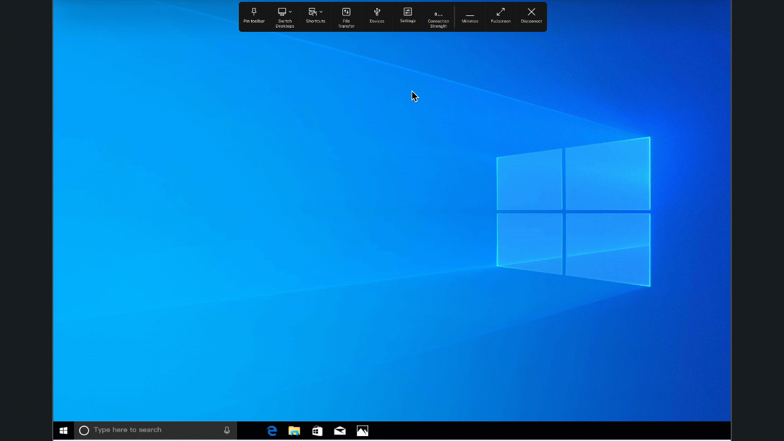The width and height of the screenshot is (784, 441).
Task: Activate the microphone voice search icon
Action: click(x=227, y=431)
